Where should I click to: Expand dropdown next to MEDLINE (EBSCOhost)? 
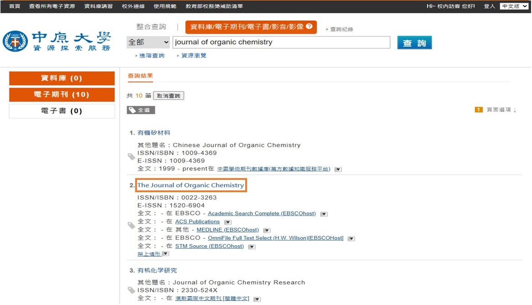pos(267,231)
